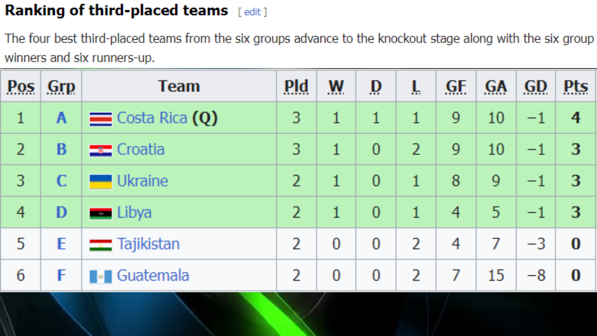Click the Pld column header abbreviation

297,86
